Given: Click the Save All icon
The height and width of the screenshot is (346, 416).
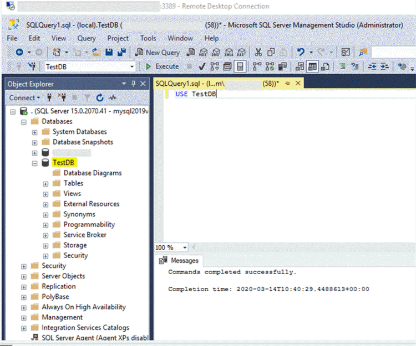Looking at the screenshot, I should [x=121, y=52].
